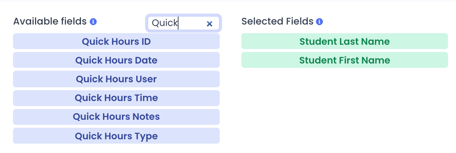Image resolution: width=456 pixels, height=153 pixels.
Task: Click the info icon beside Selected Fields
Action: (319, 22)
